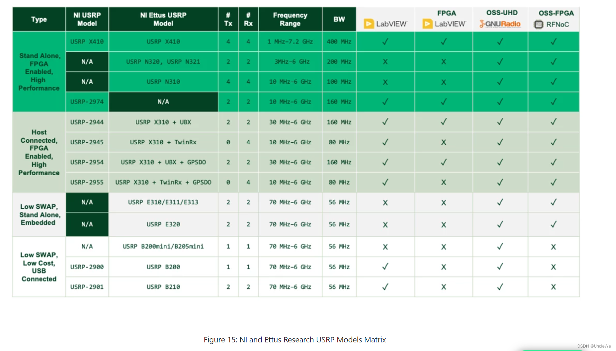Click the Frequency Range column header
Screen dimensions: 616x351
[290, 19]
